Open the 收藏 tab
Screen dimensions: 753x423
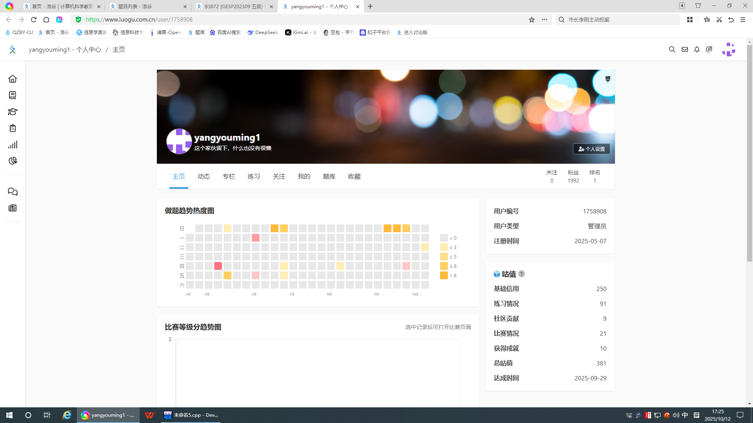click(354, 177)
